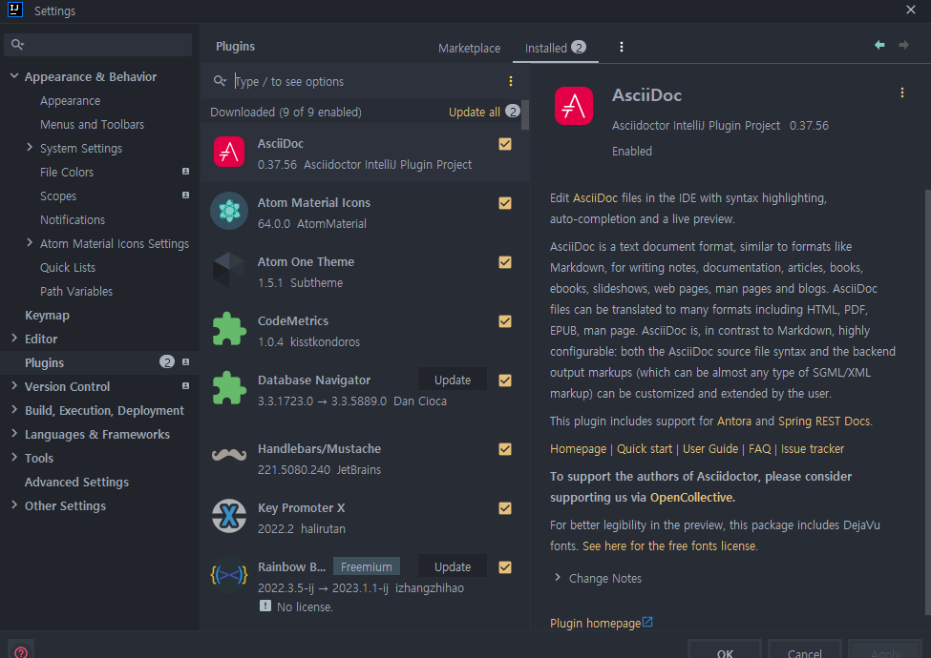Viewport: 931px width, 658px height.
Task: Open AsciiDoc details kebab menu
Action: click(902, 93)
